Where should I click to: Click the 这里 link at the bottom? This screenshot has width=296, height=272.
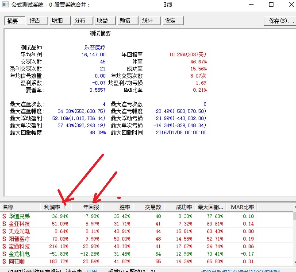point(92,271)
